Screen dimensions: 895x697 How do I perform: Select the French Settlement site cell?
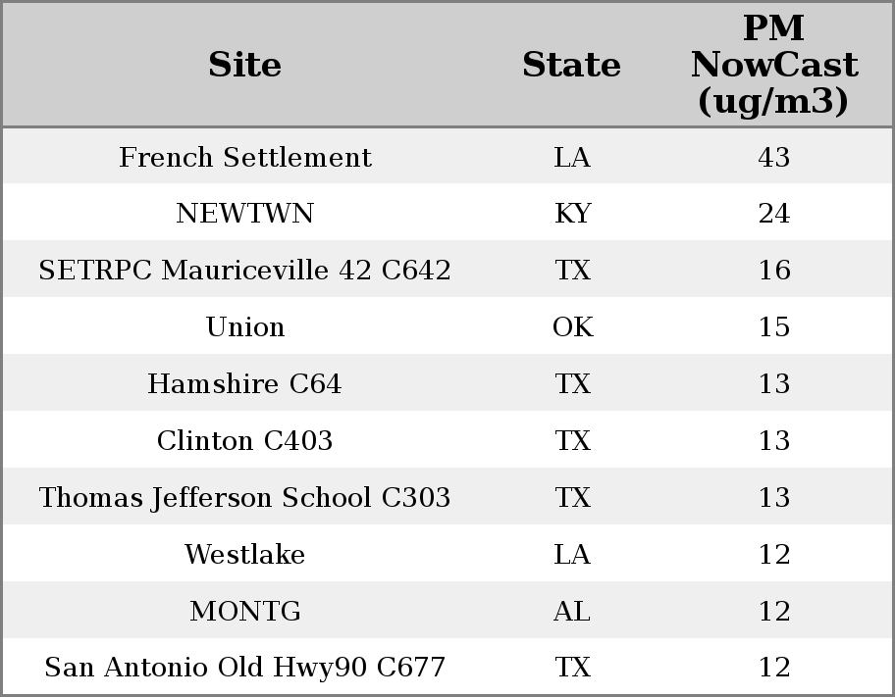245,157
